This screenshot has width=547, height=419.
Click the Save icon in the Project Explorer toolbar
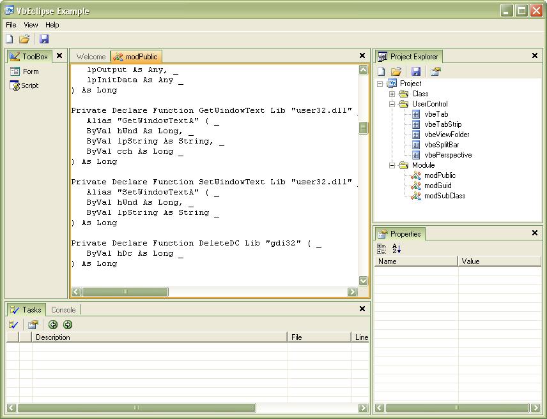pos(416,71)
